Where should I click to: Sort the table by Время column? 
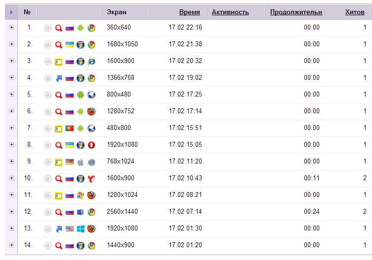coord(190,12)
